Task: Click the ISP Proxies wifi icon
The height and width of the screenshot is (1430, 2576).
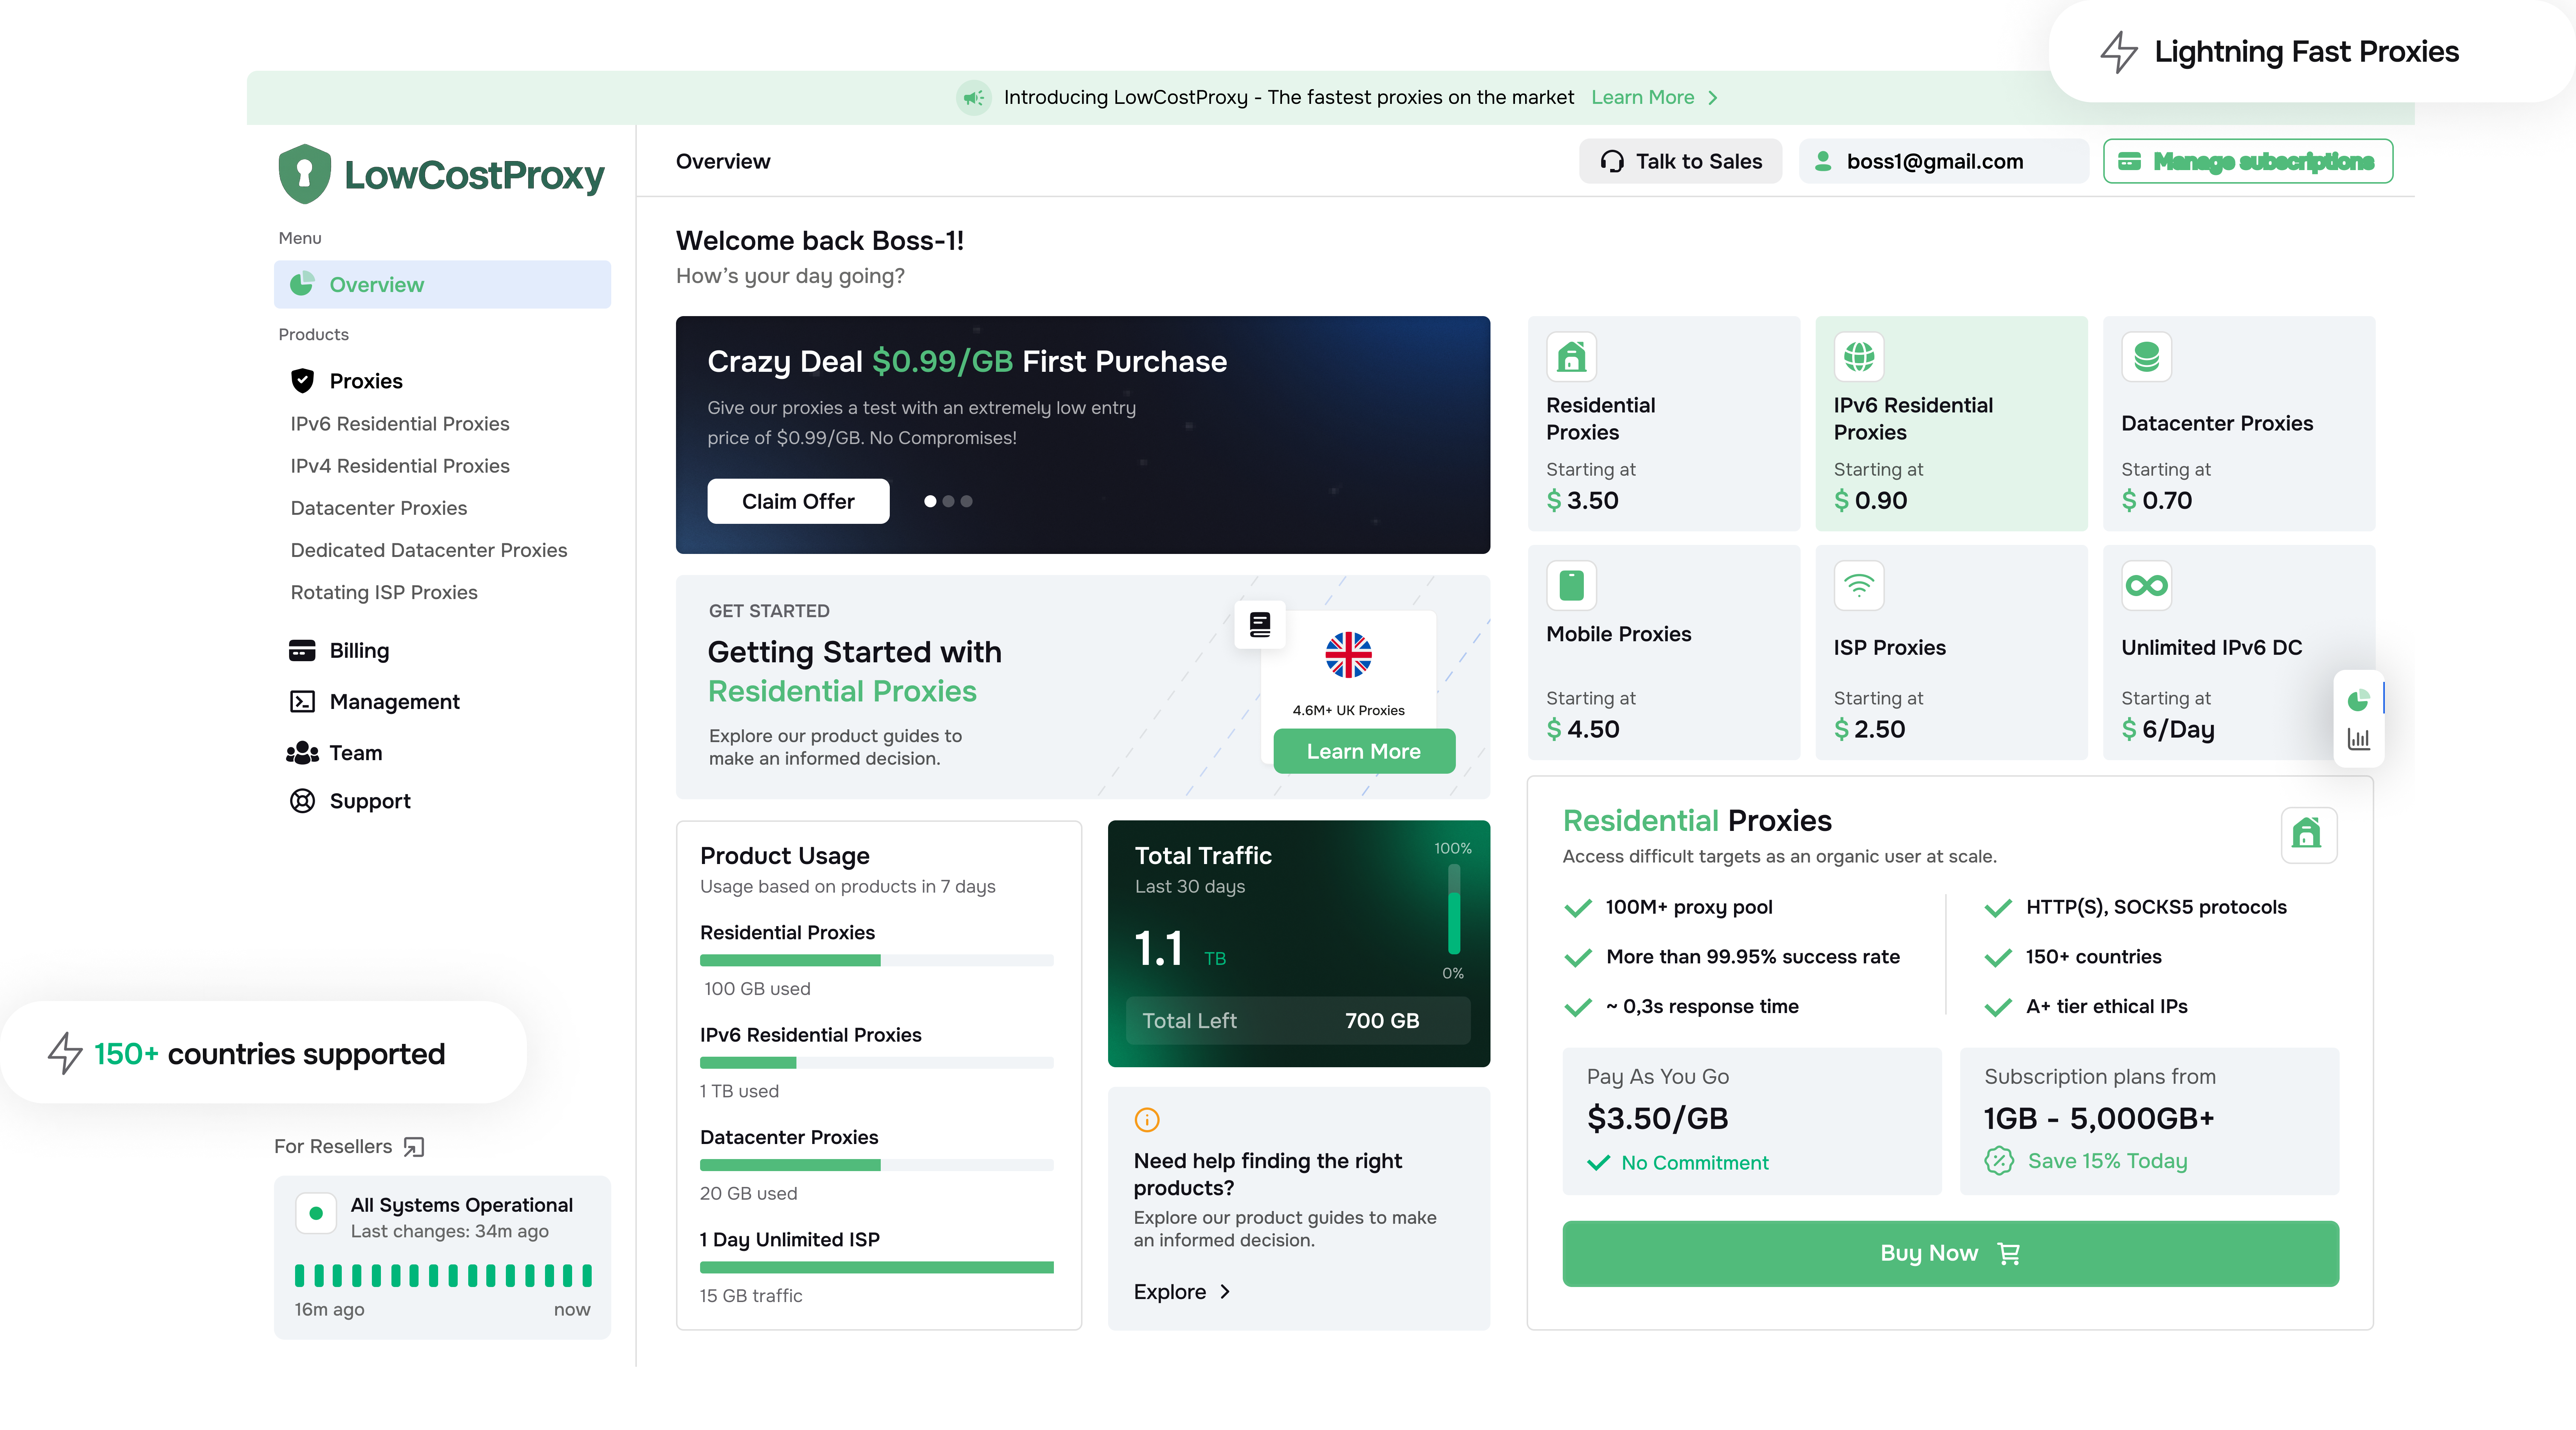Action: 1859,585
